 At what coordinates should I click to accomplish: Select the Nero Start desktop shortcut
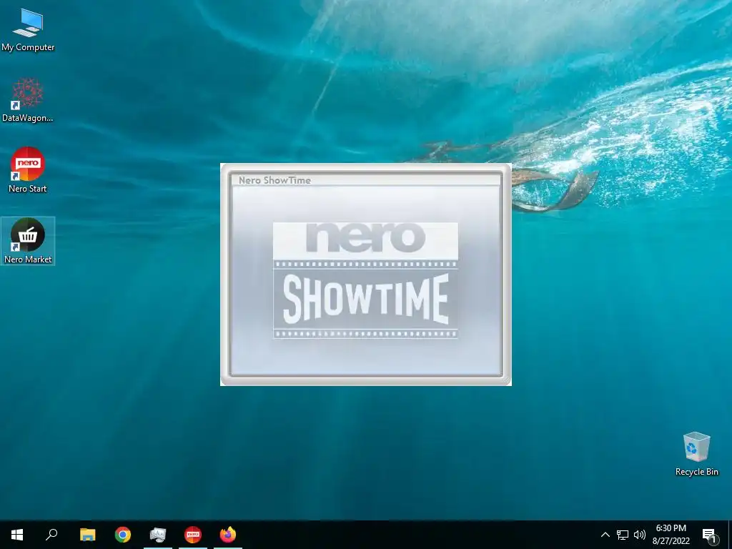tap(28, 170)
